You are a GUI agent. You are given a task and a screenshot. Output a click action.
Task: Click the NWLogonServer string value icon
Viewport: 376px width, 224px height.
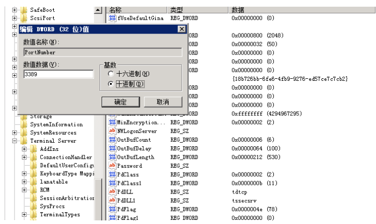pyautogui.click(x=112, y=131)
